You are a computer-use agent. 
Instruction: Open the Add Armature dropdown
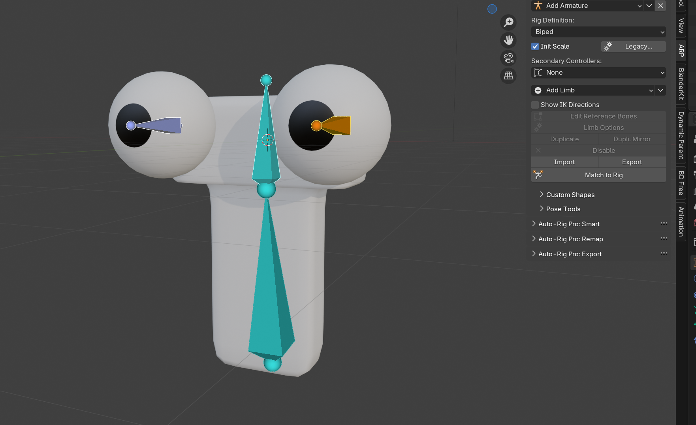tap(587, 6)
